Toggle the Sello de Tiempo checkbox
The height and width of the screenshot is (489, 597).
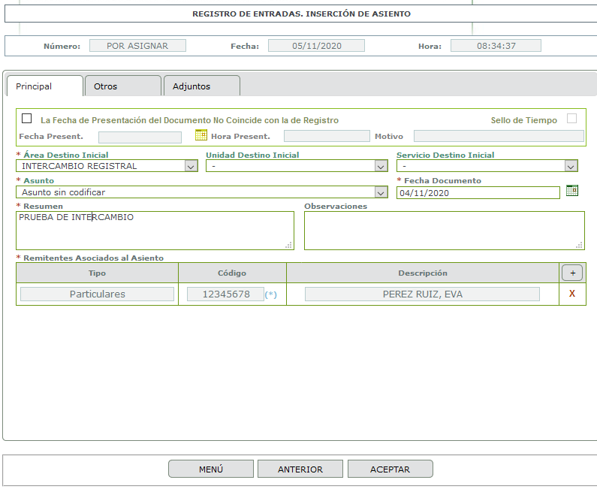coord(571,119)
